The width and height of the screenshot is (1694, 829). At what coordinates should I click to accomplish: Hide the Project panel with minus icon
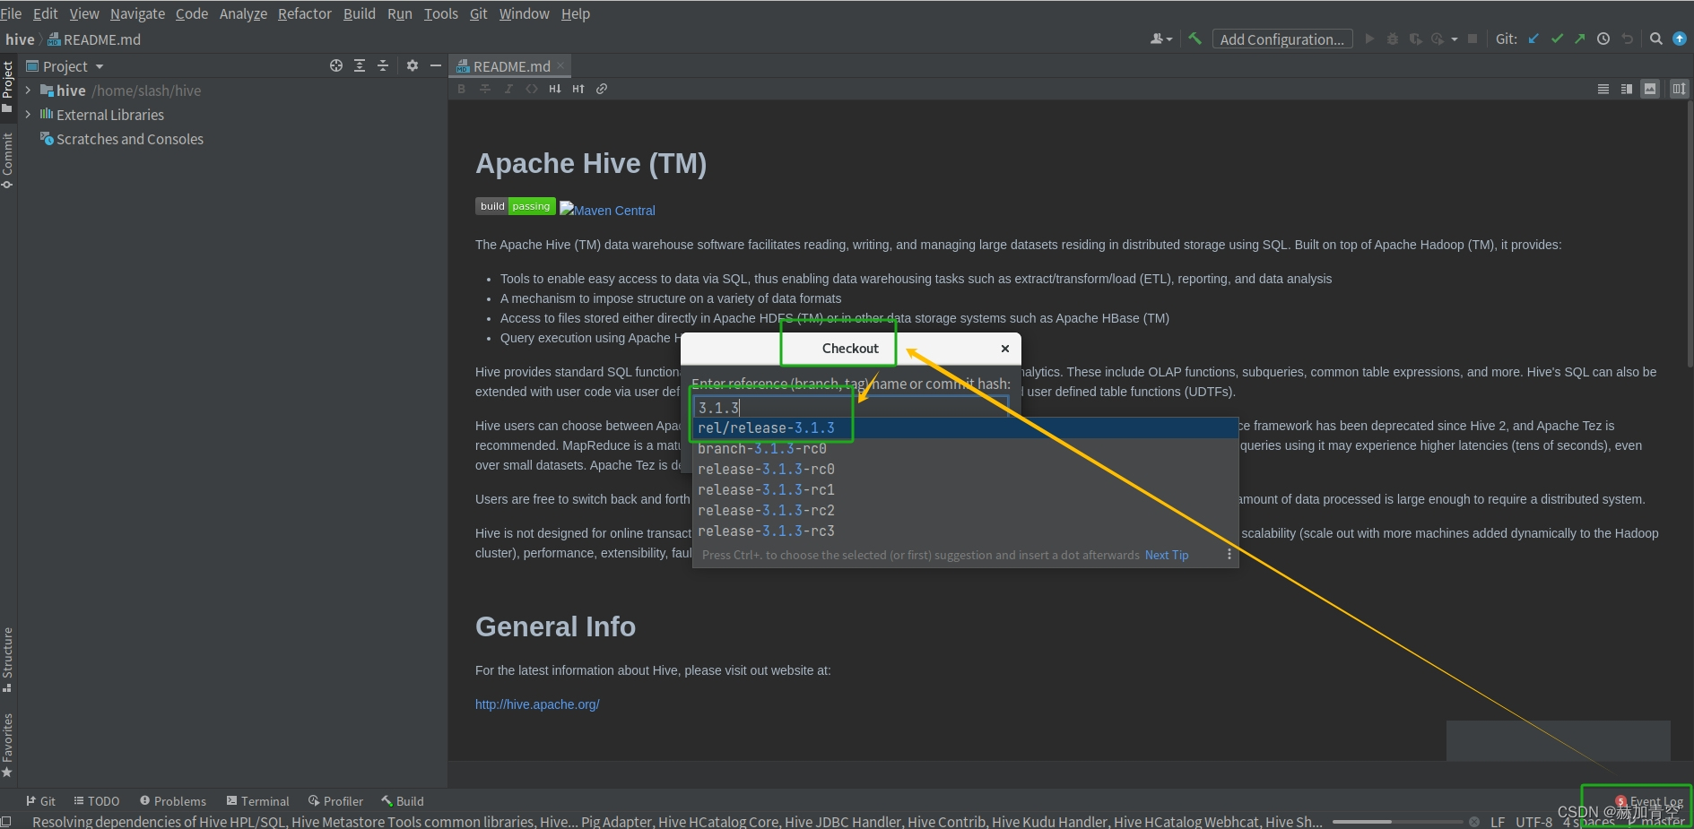436,65
